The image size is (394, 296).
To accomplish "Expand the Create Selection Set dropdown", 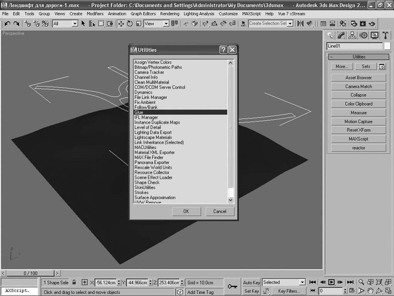I will (x=290, y=24).
